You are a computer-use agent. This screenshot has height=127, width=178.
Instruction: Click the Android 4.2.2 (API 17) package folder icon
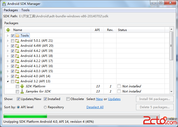17,61
